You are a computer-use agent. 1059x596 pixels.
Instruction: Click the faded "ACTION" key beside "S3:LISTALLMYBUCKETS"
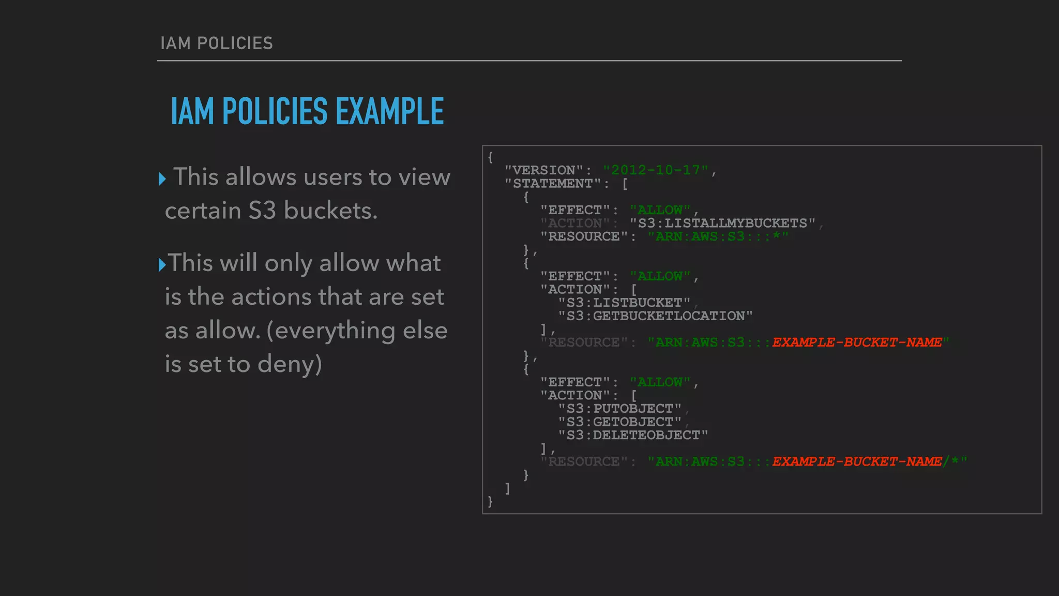575,224
